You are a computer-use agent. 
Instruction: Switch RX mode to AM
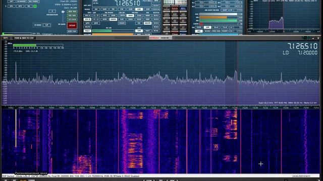point(96,9)
